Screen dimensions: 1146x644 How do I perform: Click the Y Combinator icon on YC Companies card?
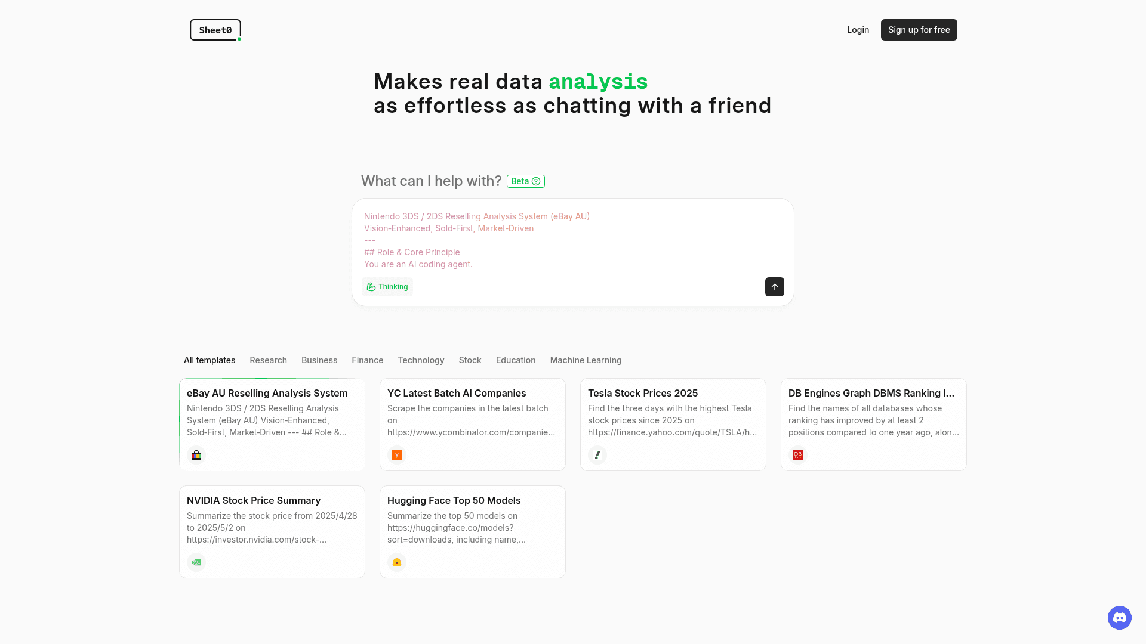tap(396, 454)
